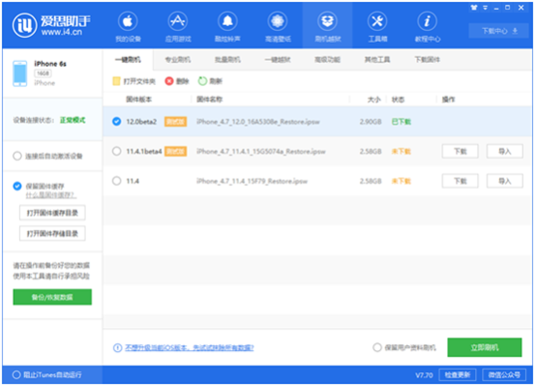Click the green 刷新 refresh icon
The width and height of the screenshot is (535, 386).
(x=202, y=81)
